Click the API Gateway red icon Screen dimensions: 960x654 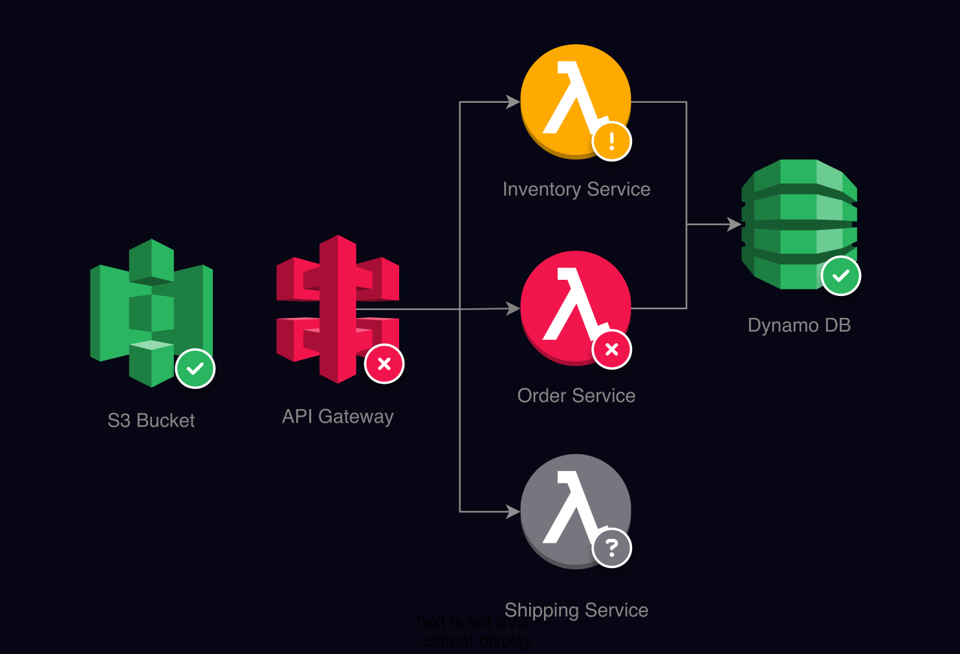coord(338,309)
